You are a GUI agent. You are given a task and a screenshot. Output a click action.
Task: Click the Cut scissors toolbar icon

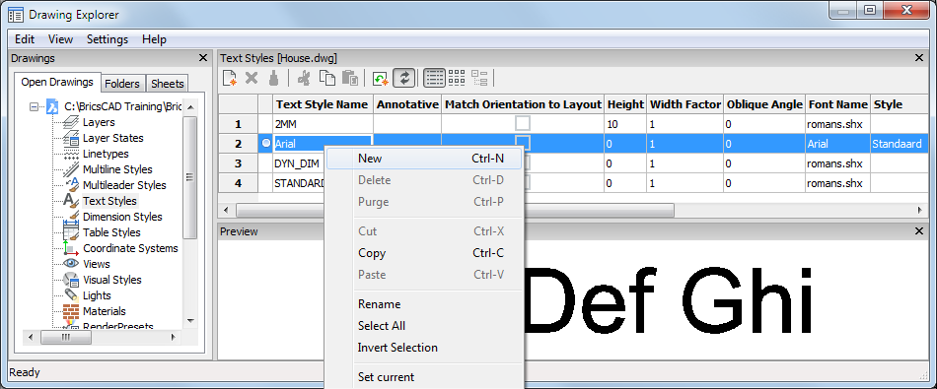coord(304,78)
